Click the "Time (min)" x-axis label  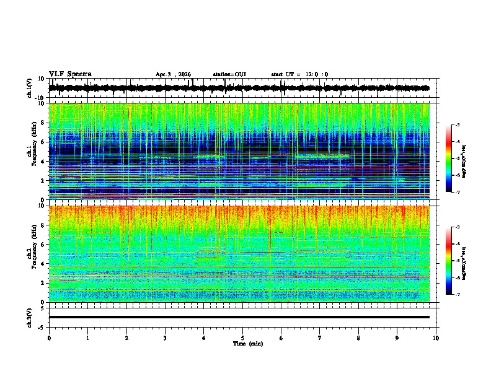click(248, 344)
